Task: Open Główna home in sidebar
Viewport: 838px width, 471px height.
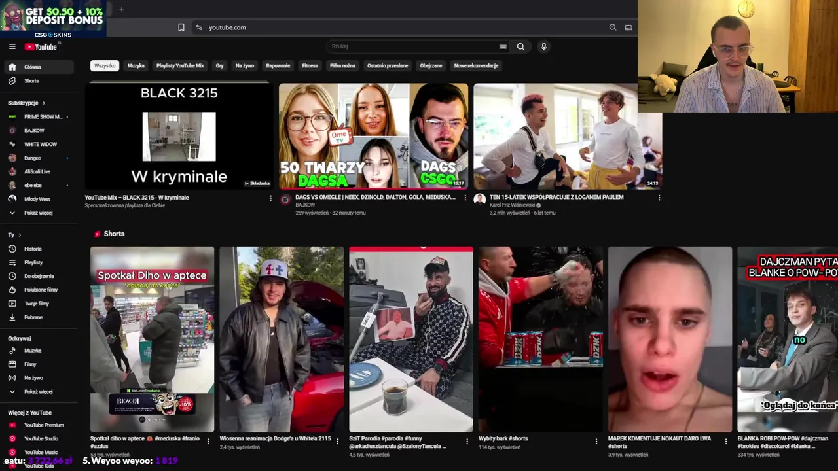Action: tap(39, 67)
